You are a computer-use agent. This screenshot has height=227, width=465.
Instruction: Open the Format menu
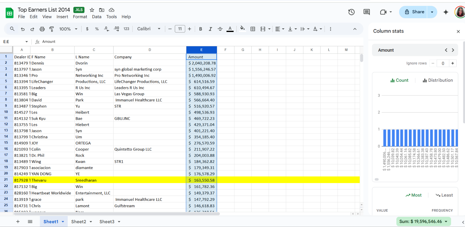pyautogui.click(x=80, y=17)
